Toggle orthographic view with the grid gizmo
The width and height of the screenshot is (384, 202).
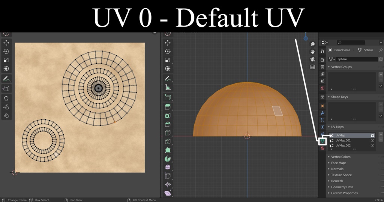(312, 67)
